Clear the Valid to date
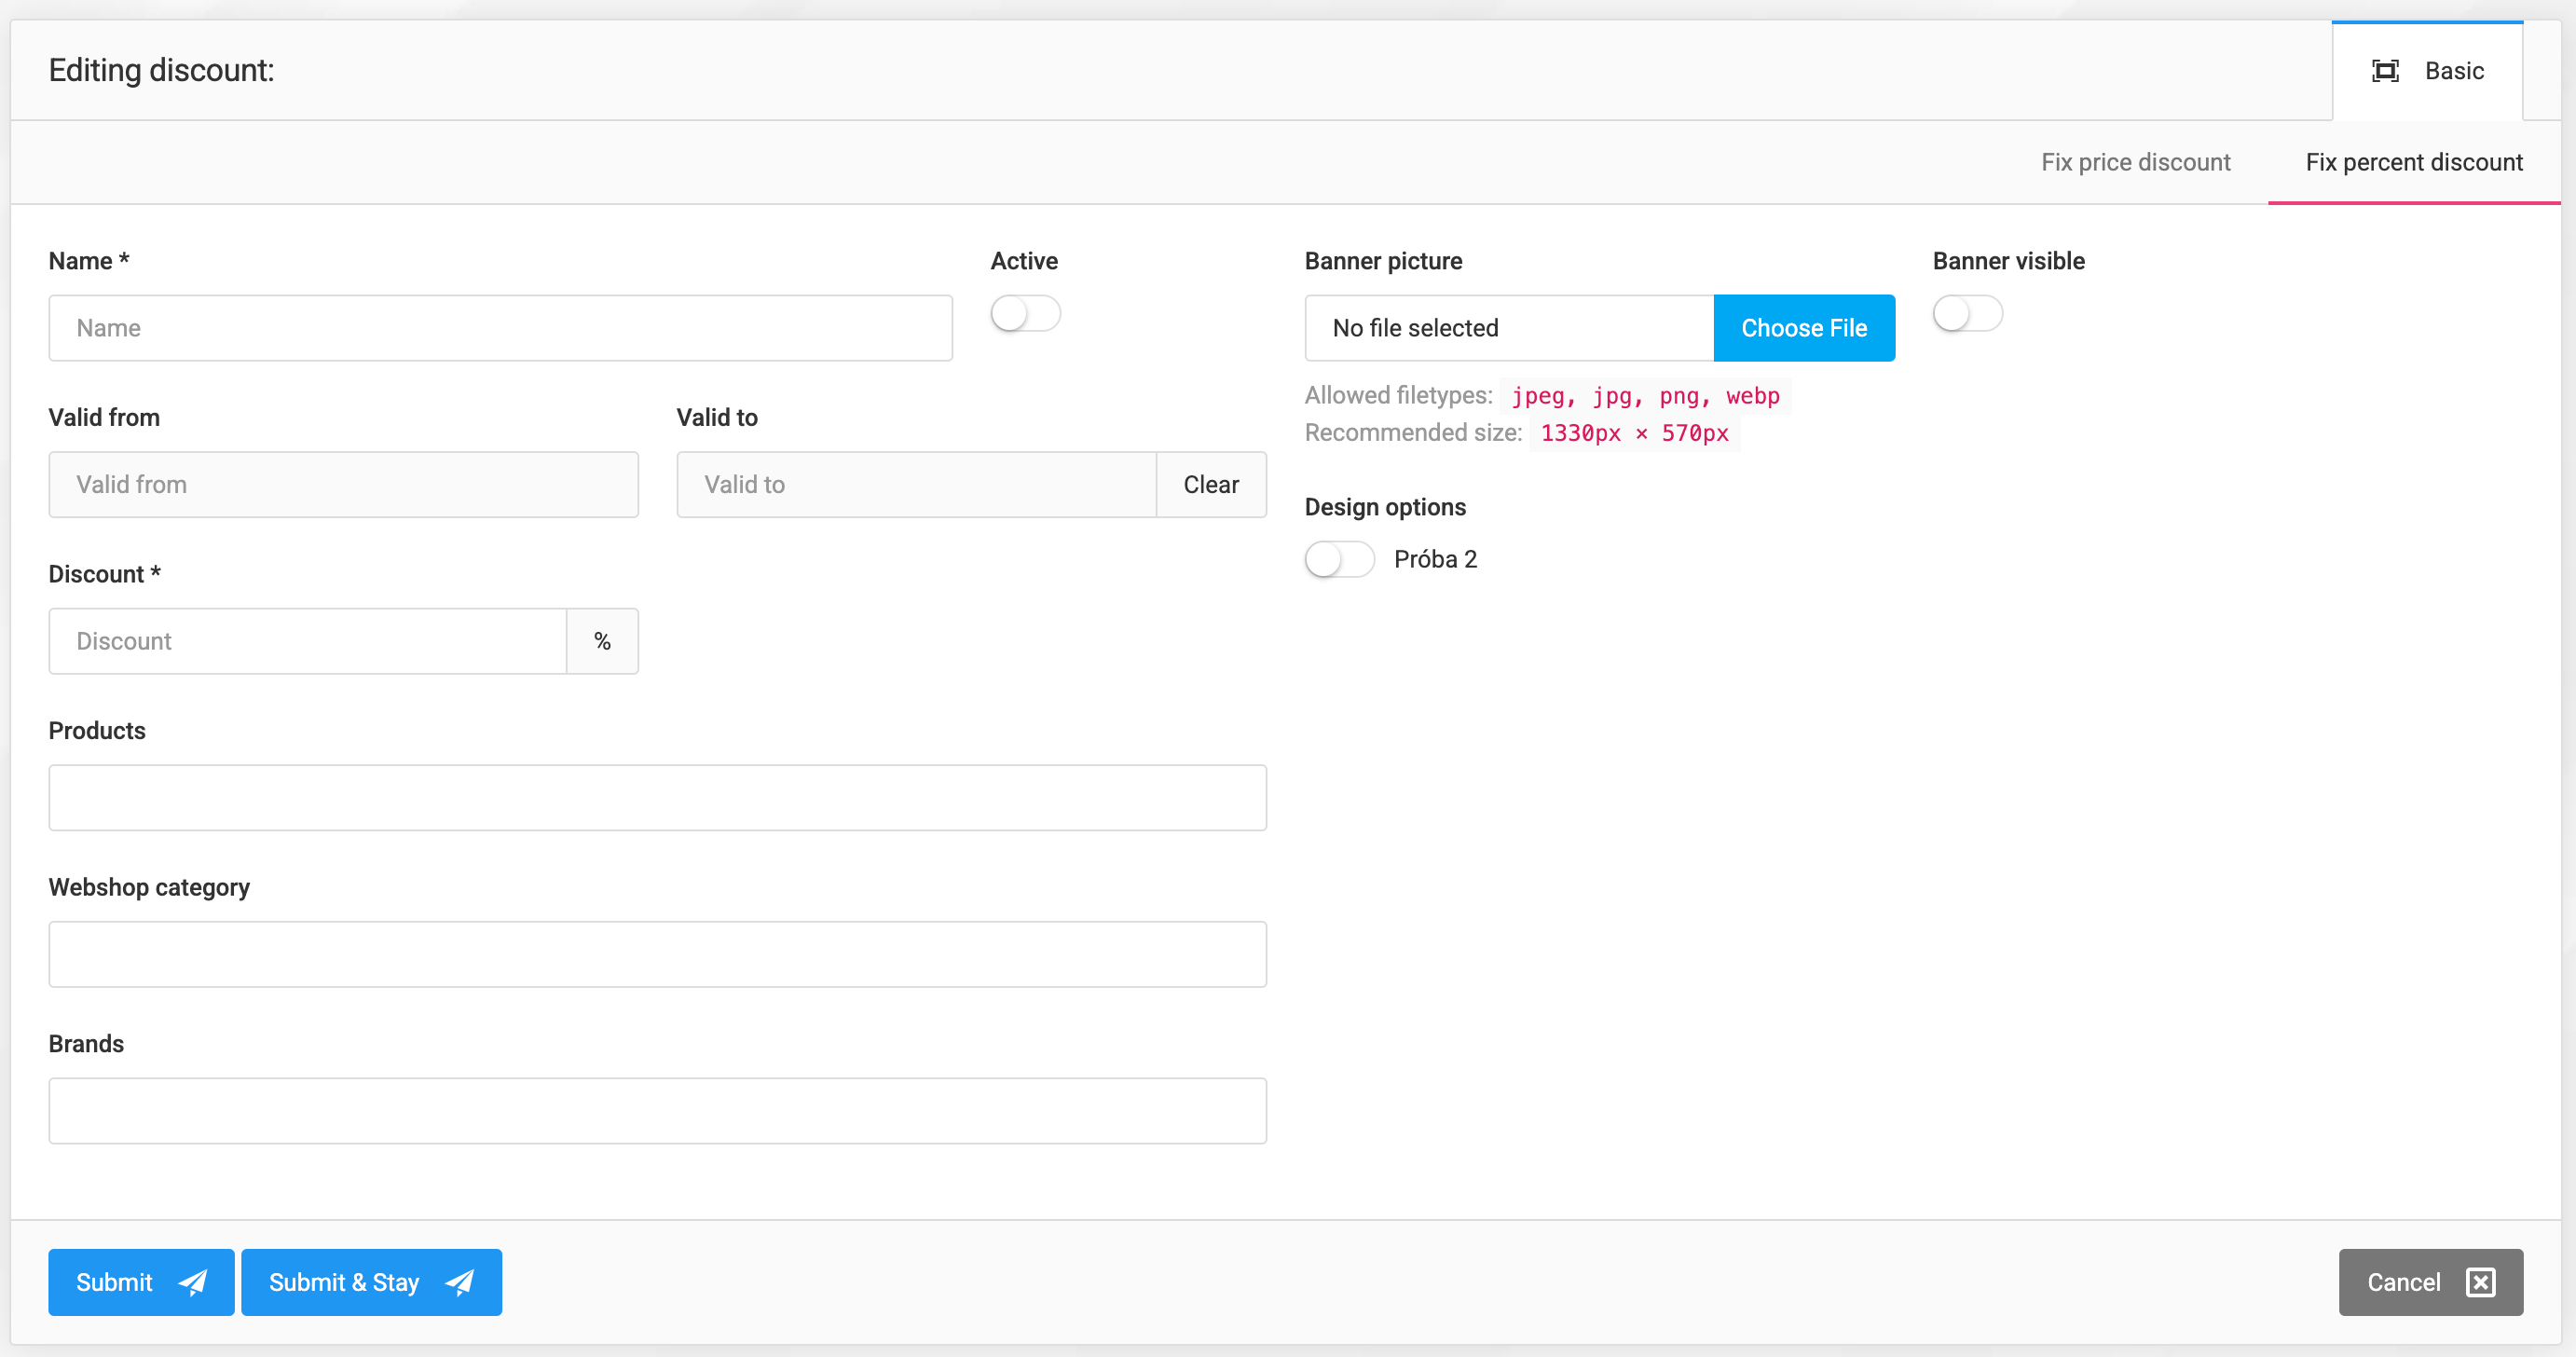Image resolution: width=2576 pixels, height=1357 pixels. pos(1211,485)
